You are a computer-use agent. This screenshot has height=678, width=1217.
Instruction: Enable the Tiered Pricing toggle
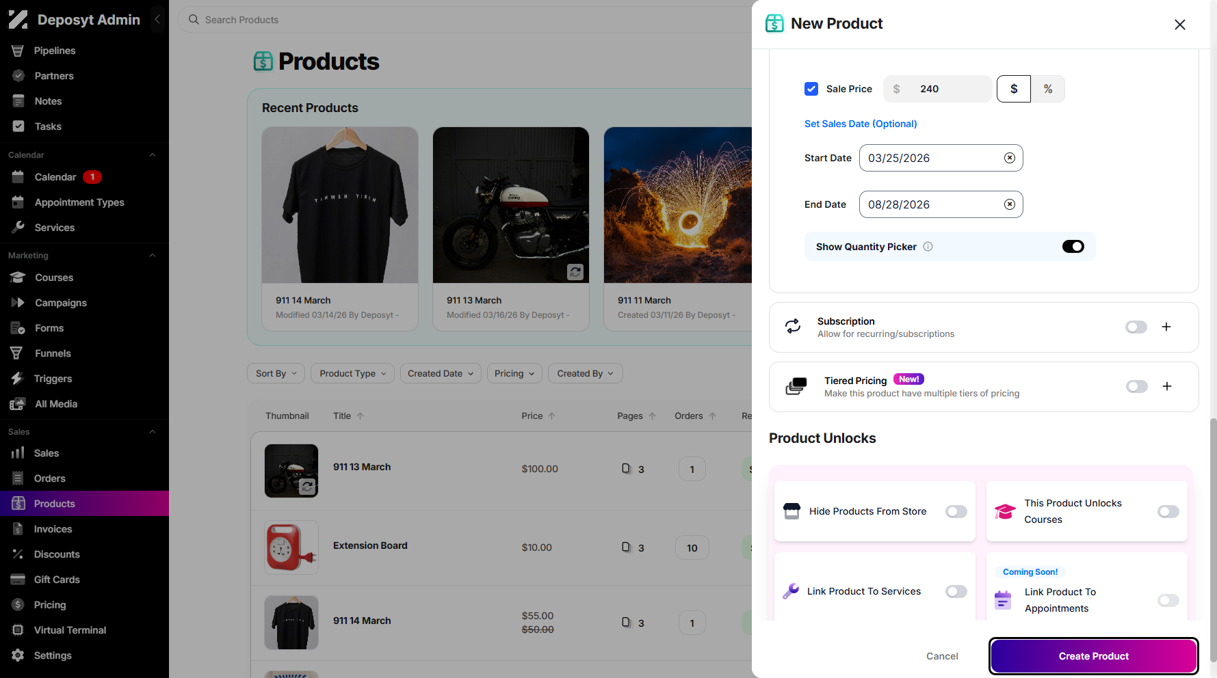tap(1137, 387)
